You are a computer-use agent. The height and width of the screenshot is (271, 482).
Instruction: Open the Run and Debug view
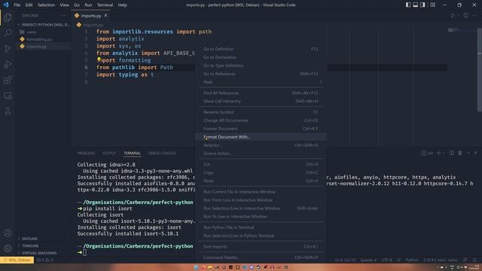[8, 64]
